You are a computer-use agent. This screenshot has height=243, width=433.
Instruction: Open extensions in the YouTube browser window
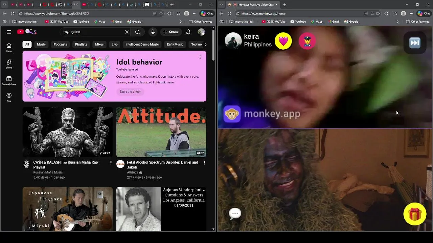(169, 13)
